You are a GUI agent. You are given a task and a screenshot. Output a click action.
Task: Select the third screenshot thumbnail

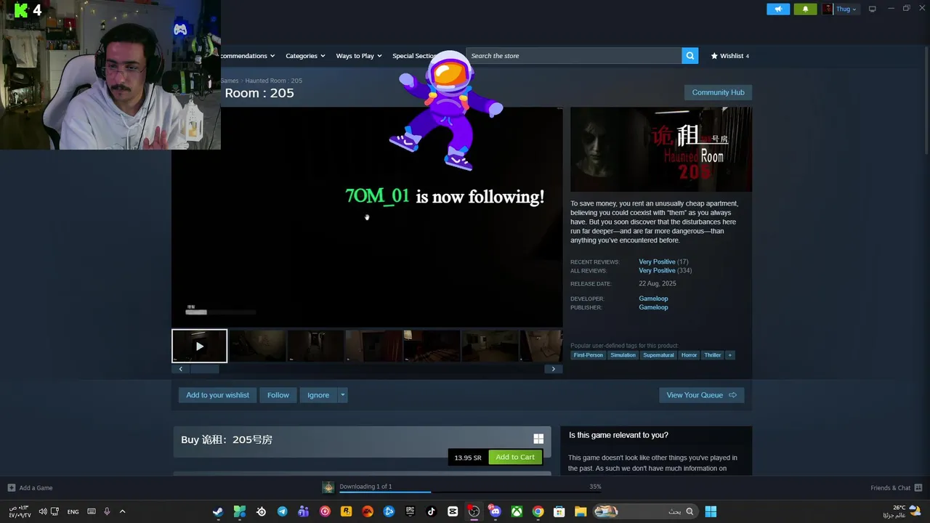(315, 346)
